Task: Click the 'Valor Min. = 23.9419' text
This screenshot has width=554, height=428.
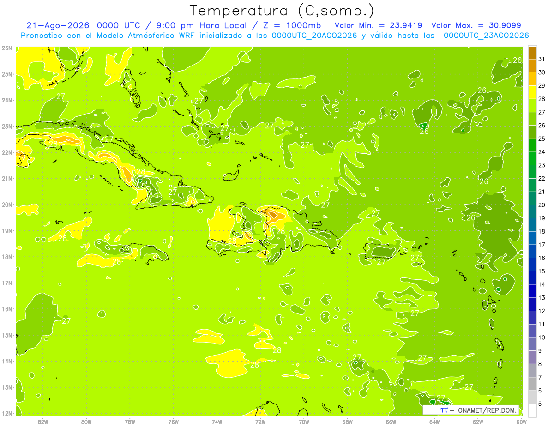Action: coord(379,25)
